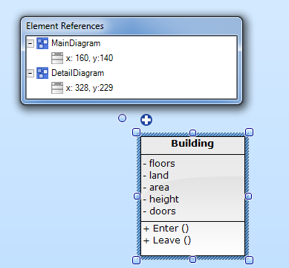Click the DetailDiagram diagram icon

point(42,73)
